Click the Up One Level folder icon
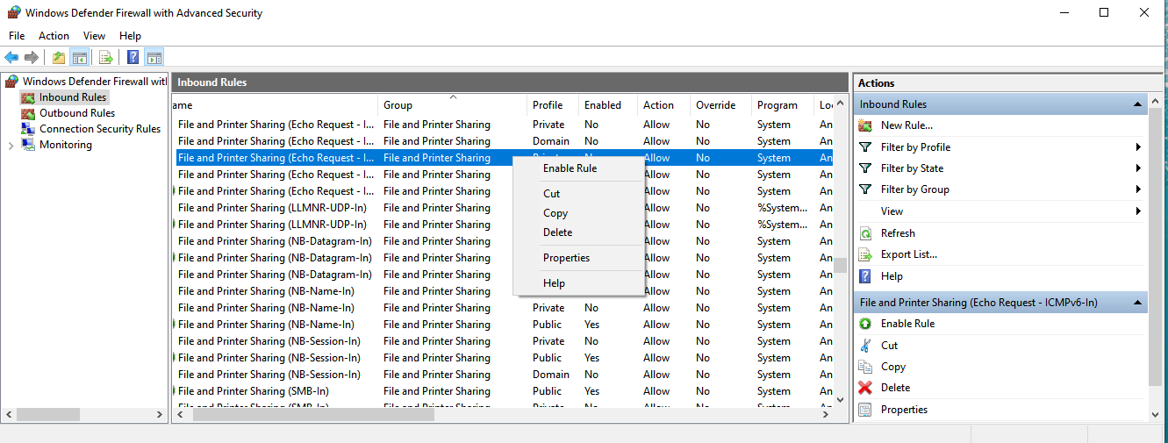The height and width of the screenshot is (443, 1168). pyautogui.click(x=58, y=58)
